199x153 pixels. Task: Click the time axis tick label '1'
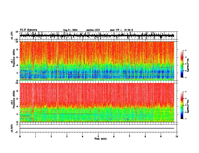35,136
